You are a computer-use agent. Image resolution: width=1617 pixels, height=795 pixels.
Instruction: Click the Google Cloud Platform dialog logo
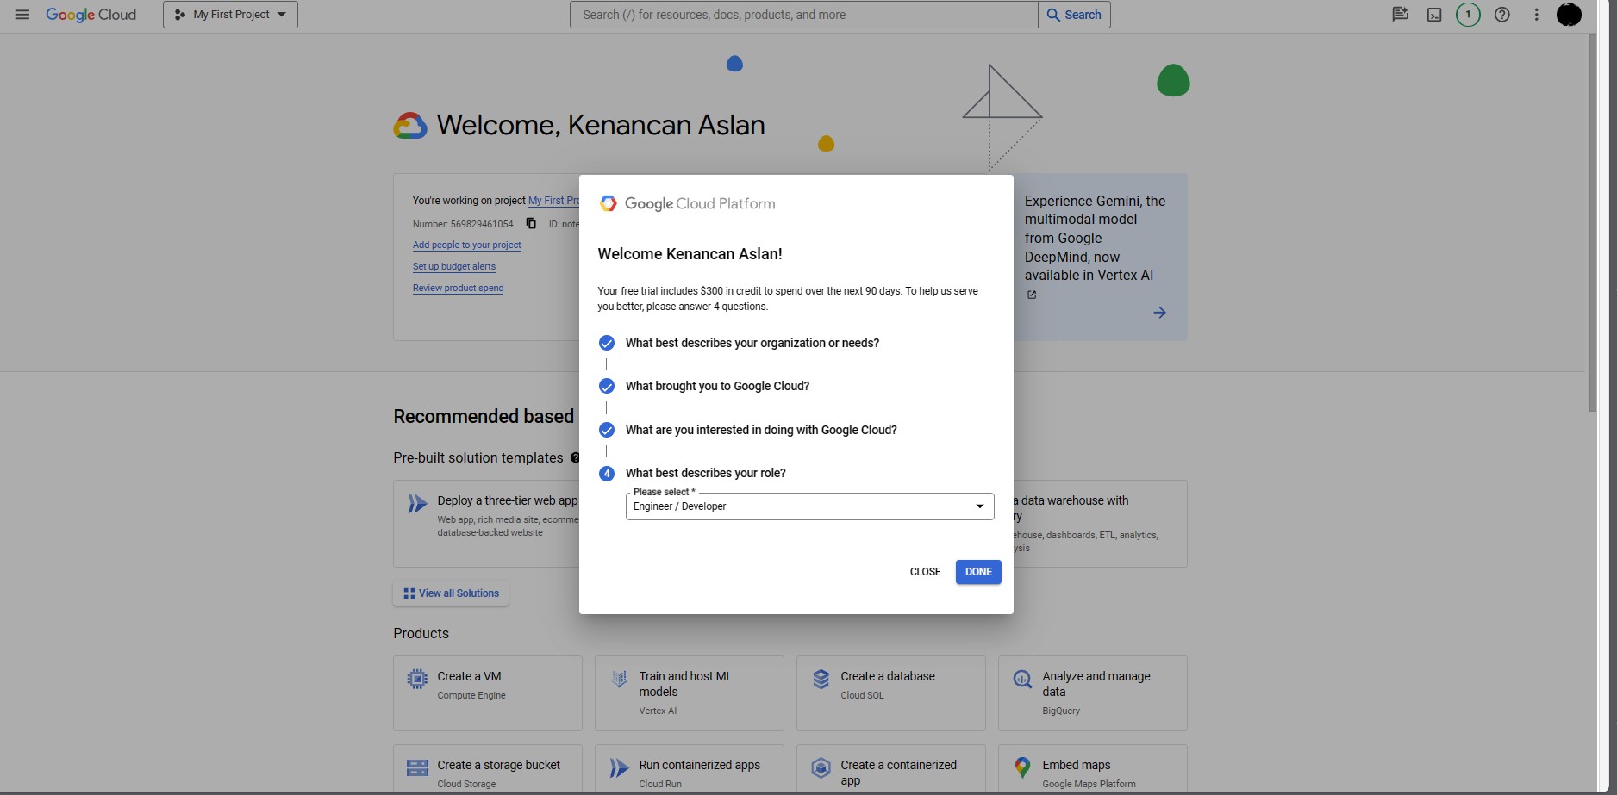coord(687,203)
